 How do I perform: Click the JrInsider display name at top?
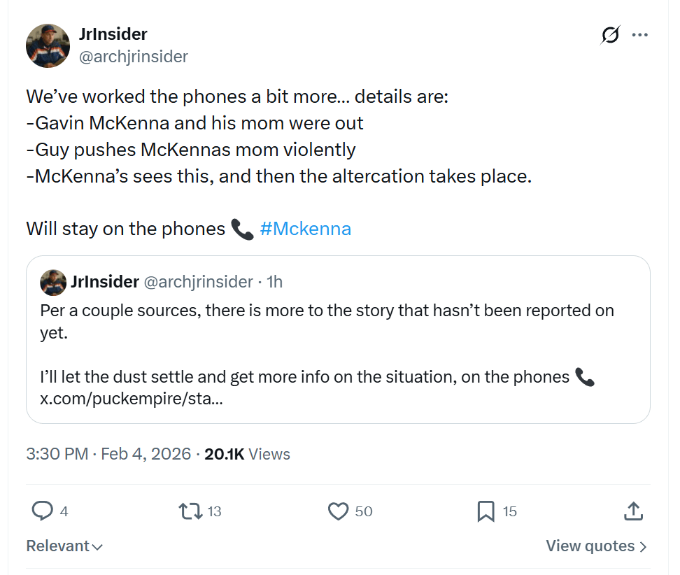pyautogui.click(x=113, y=34)
